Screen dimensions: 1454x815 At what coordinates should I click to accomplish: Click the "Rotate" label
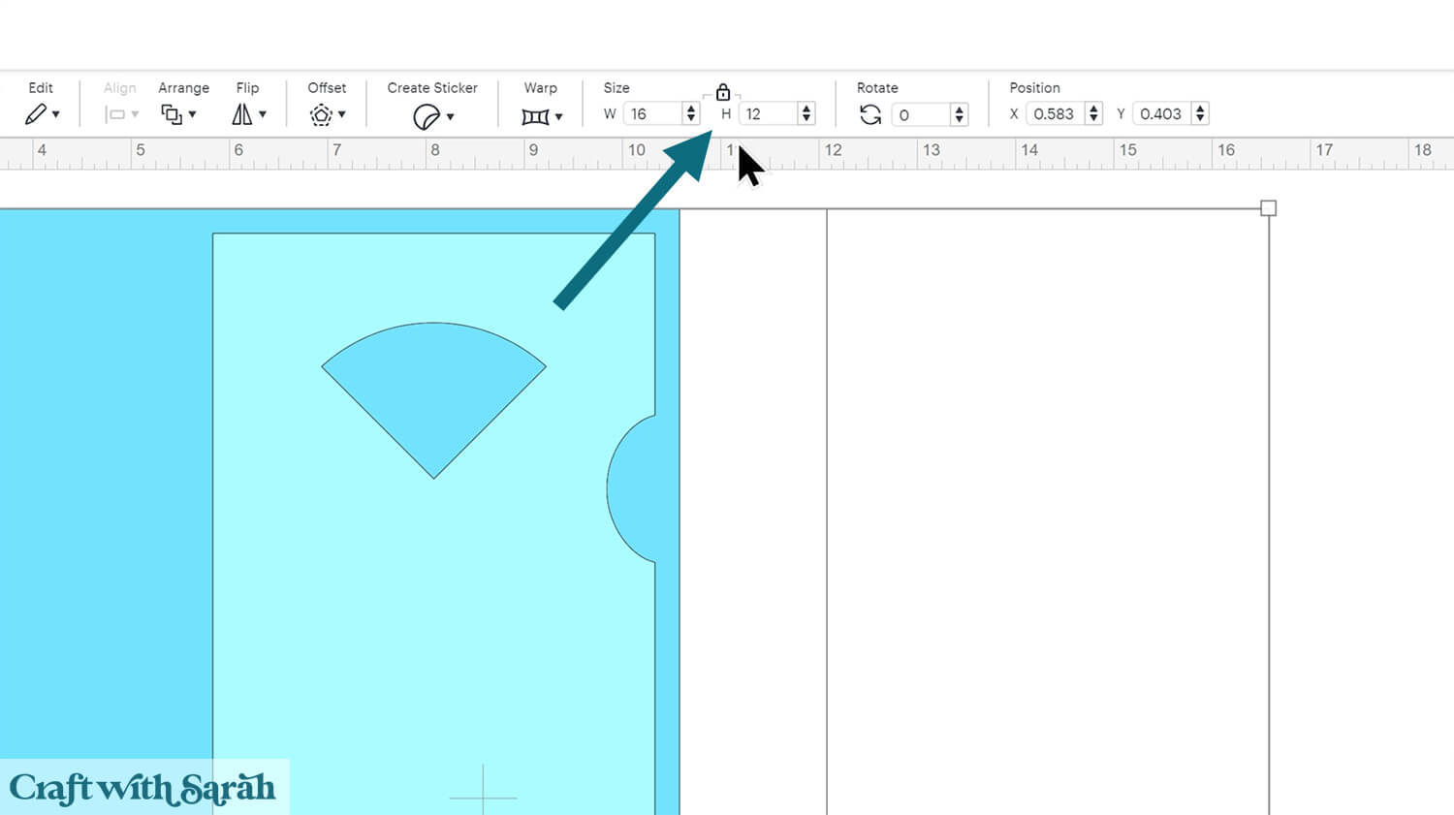point(877,87)
